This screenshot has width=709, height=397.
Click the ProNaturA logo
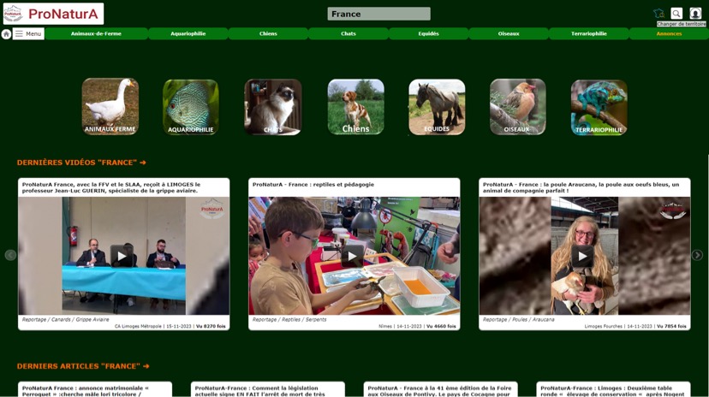click(x=53, y=14)
